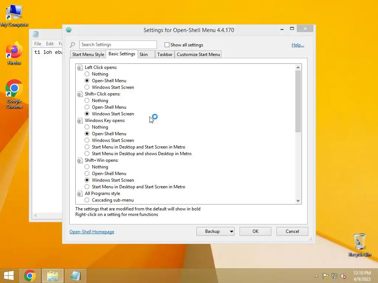
Task: Click the Notepad window title icon
Action: [36, 34]
